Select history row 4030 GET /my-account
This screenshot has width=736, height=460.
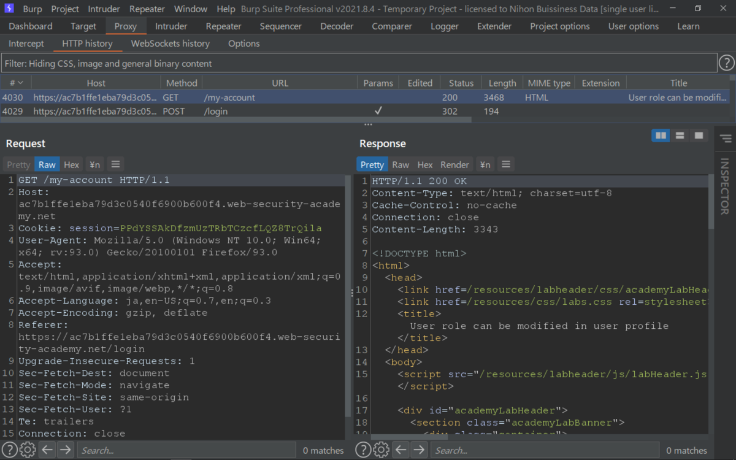pyautogui.click(x=365, y=98)
